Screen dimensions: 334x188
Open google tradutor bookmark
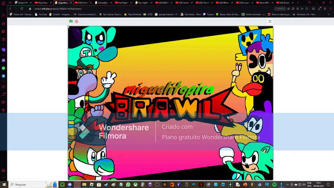[167, 14]
